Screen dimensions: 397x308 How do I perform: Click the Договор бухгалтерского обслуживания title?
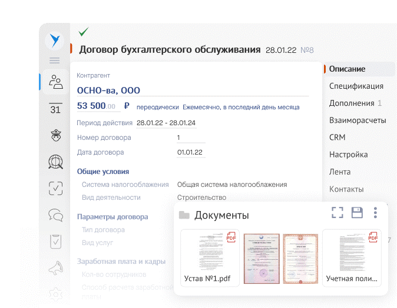tap(170, 49)
